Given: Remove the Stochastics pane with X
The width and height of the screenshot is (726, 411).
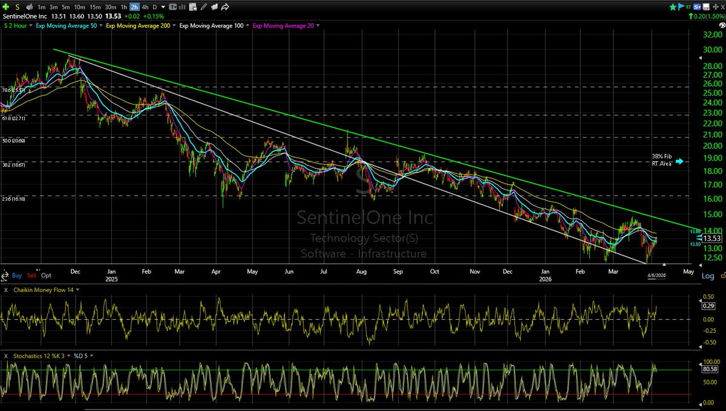Looking at the screenshot, I should [x=5, y=355].
